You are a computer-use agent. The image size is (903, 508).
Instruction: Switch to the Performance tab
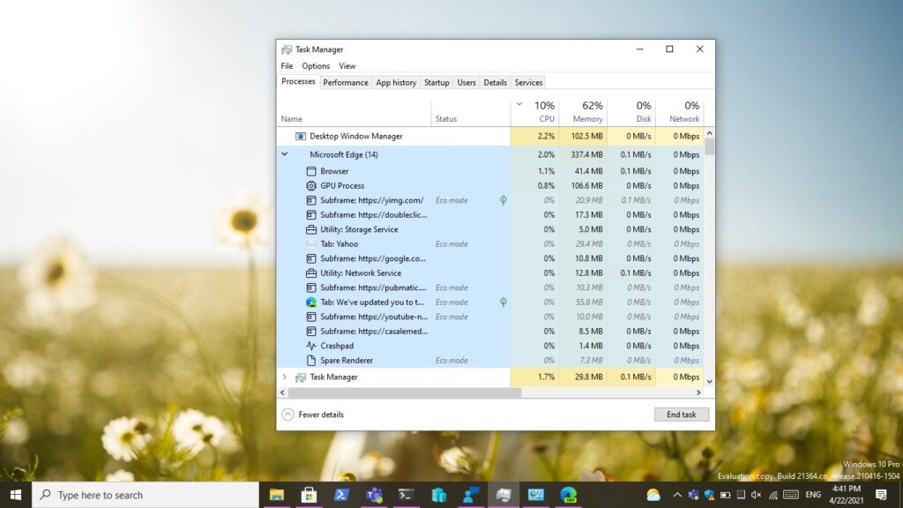click(x=345, y=83)
